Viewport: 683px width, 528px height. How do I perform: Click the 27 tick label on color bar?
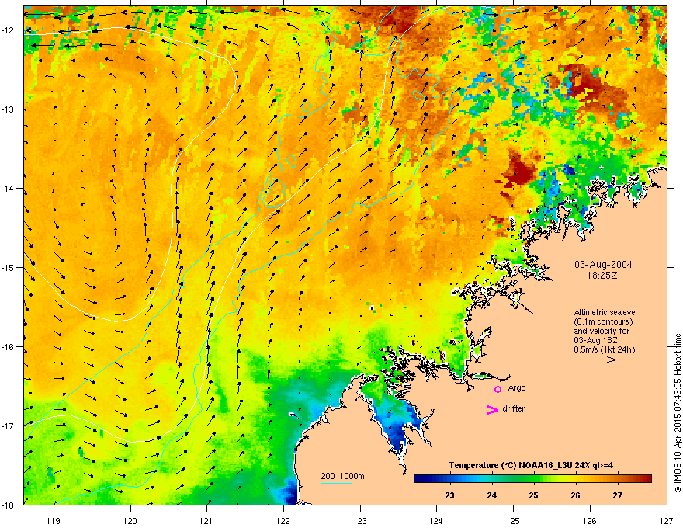(617, 495)
